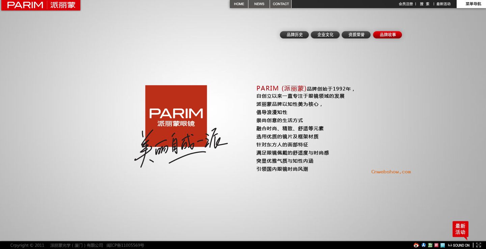
Task: Click the 闽ICP备11005569号 footer text
Action: [x=125, y=245]
